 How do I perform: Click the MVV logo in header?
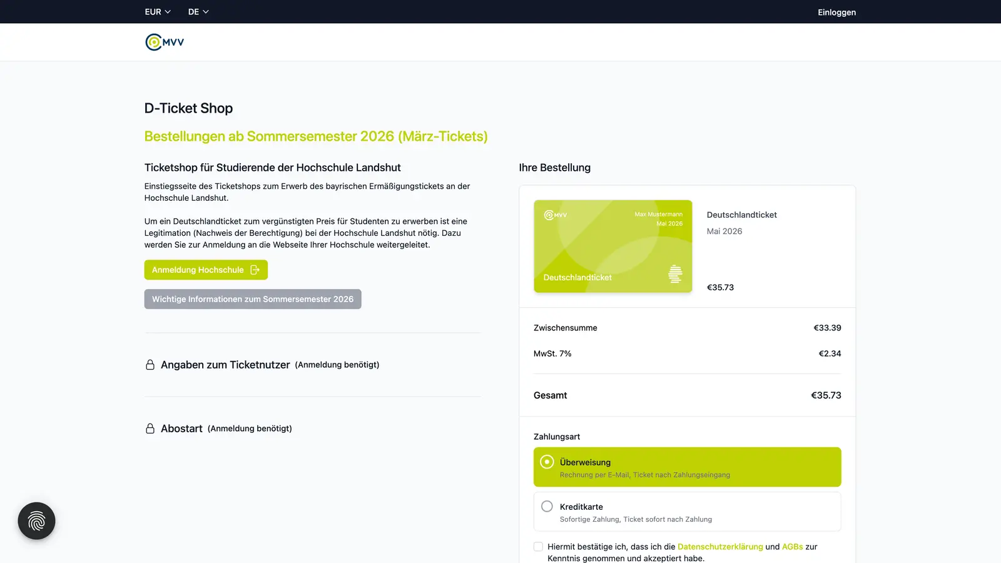pos(165,42)
